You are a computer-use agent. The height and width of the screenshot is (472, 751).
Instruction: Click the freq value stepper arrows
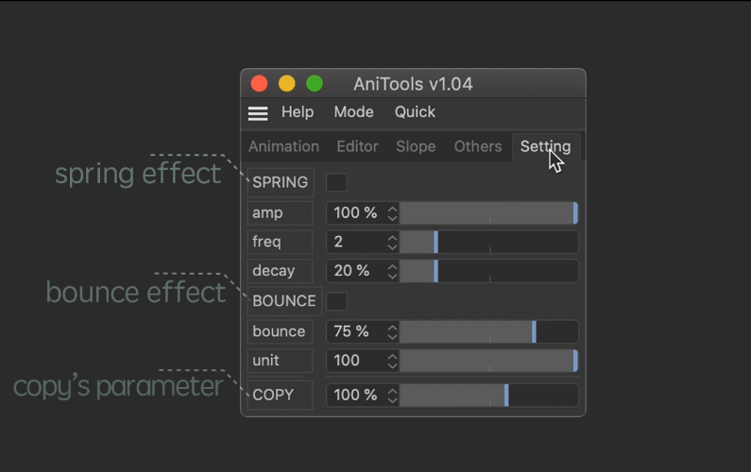[392, 243]
